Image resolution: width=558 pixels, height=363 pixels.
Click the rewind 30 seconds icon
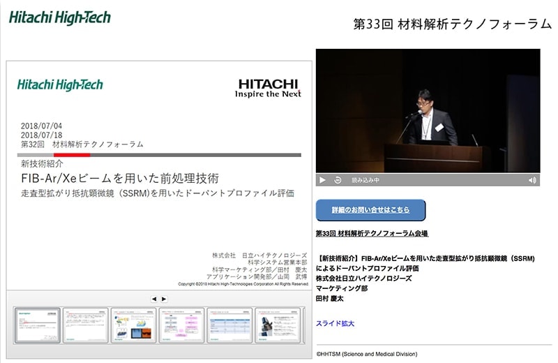point(338,180)
